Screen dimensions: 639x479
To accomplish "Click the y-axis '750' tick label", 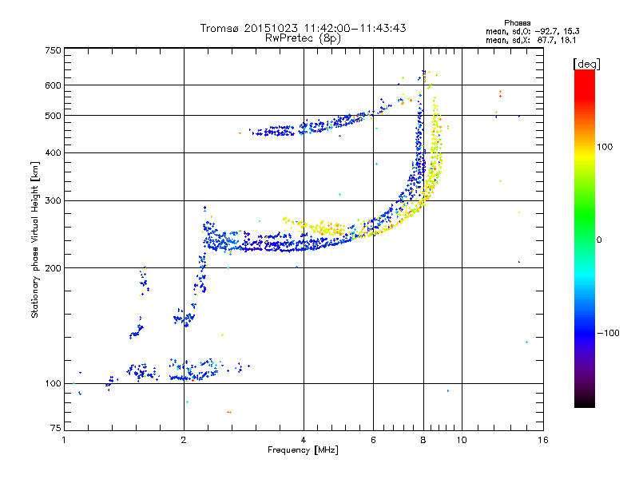I will (53, 50).
